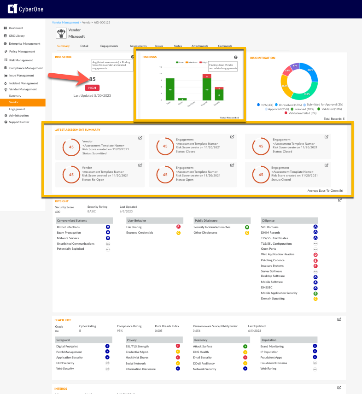Switch to the Detail tab

[x=84, y=46]
